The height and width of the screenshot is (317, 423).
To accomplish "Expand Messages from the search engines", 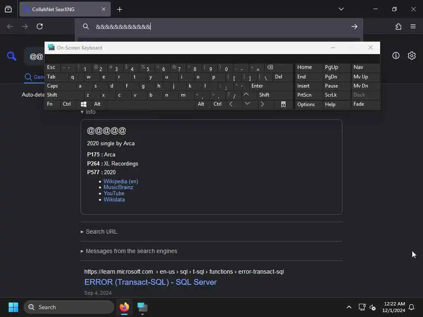I will pos(129,251).
